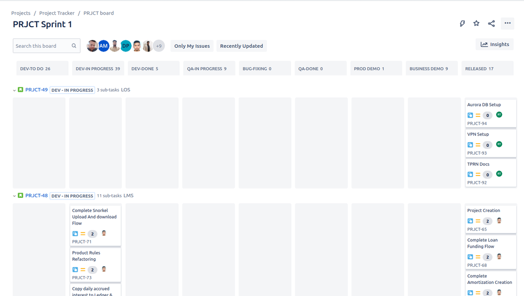Open the Complete Amortization Creation card
The image size is (524, 296).
490,283
